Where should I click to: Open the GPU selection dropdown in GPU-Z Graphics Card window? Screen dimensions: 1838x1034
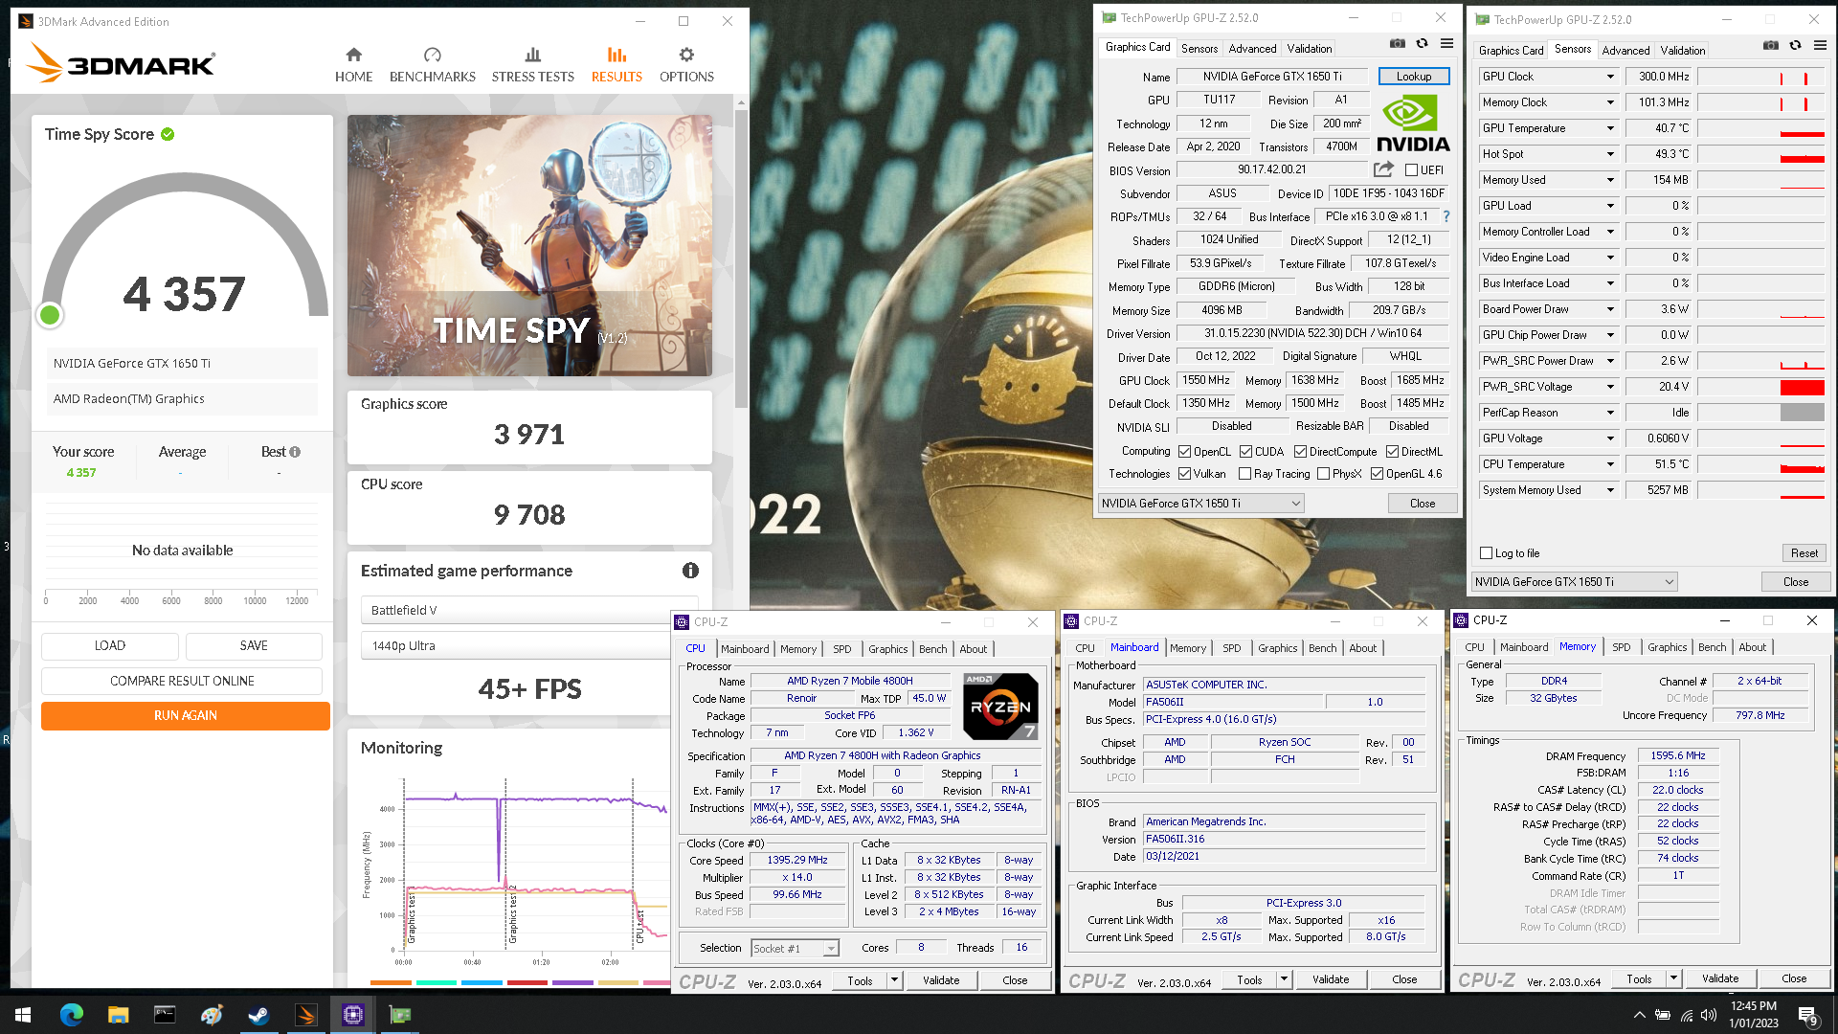pos(1200,504)
